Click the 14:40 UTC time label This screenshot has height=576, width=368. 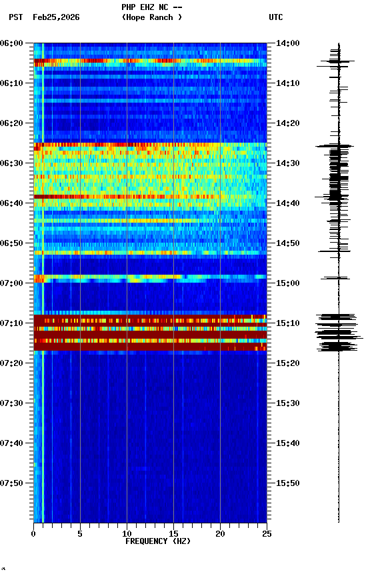coord(288,203)
